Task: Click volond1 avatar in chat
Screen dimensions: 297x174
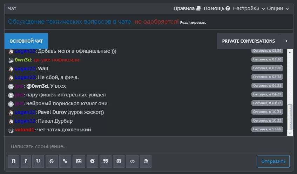Action: tap(11, 130)
